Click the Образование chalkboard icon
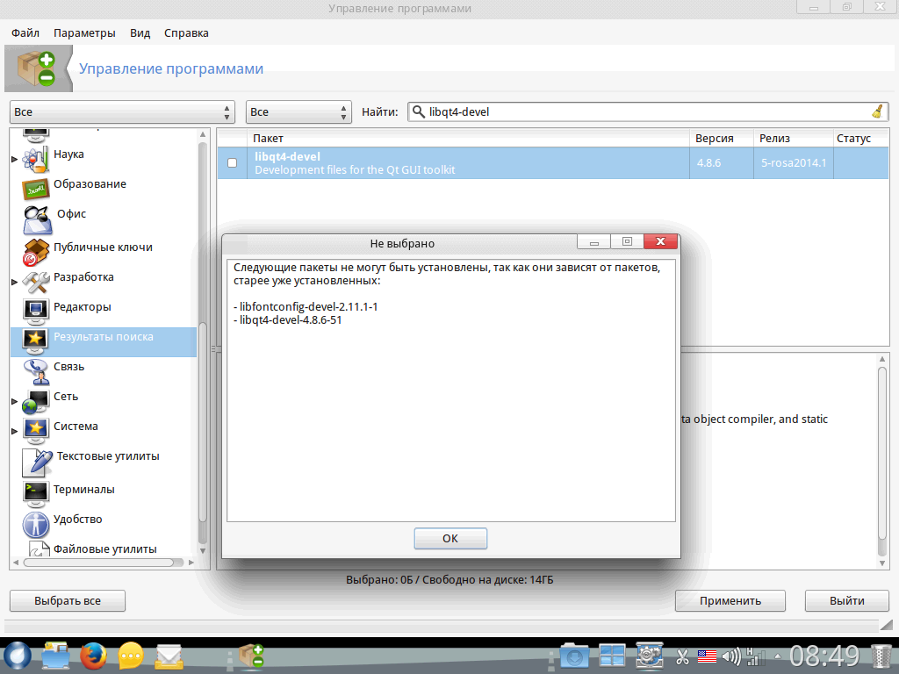 coord(35,189)
